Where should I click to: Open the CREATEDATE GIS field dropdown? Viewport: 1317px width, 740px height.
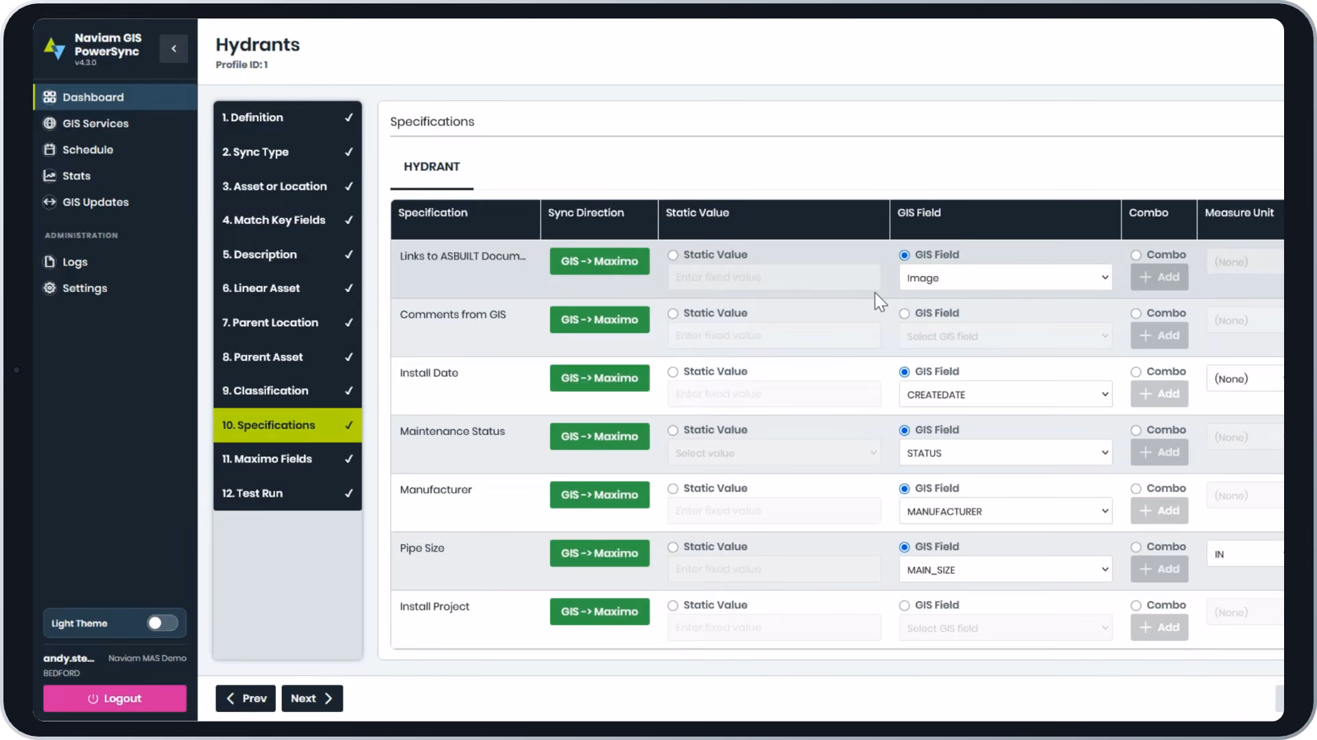pyautogui.click(x=1006, y=395)
